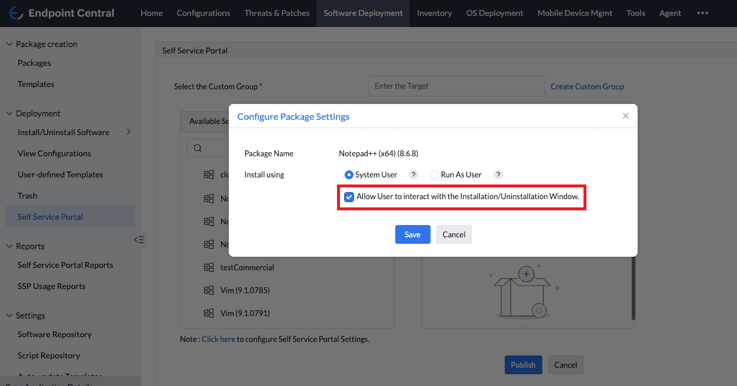
Task: Switch to the Inventory tab
Action: 434,12
